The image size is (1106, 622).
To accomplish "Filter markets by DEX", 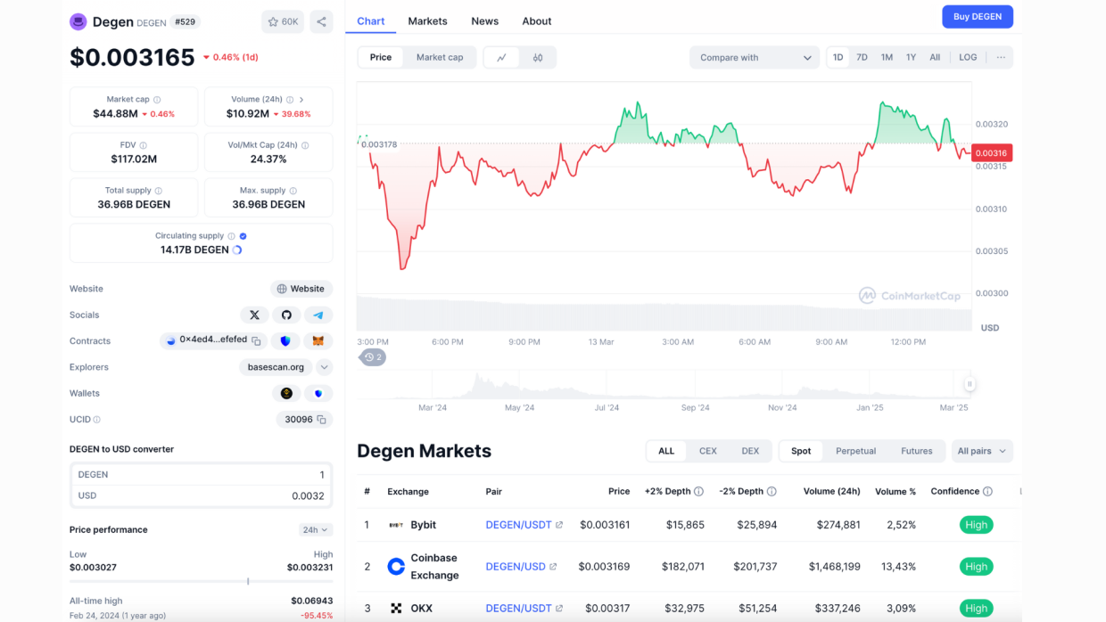I will click(750, 451).
